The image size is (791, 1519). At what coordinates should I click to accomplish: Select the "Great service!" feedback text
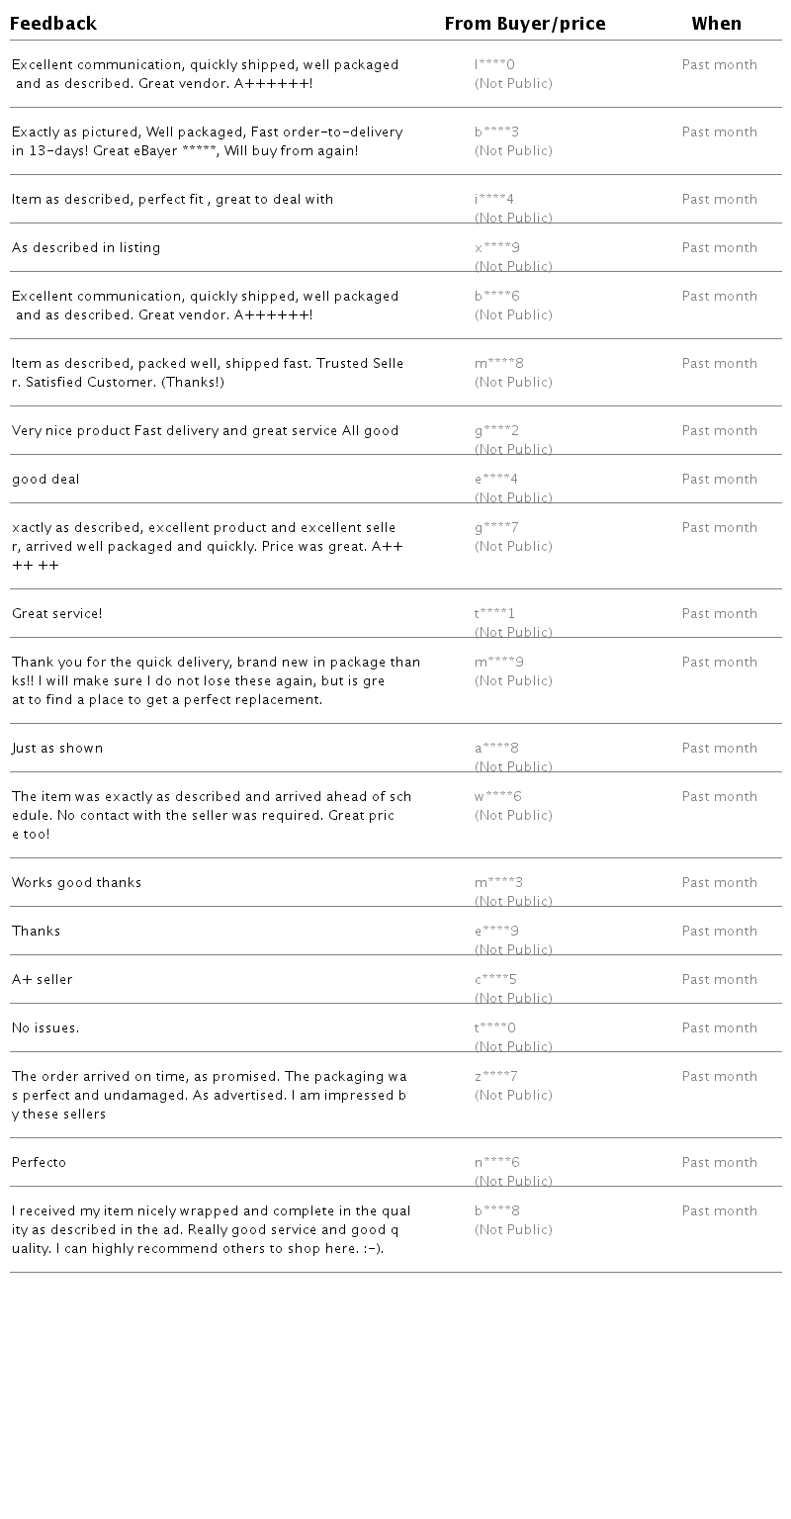[57, 614]
